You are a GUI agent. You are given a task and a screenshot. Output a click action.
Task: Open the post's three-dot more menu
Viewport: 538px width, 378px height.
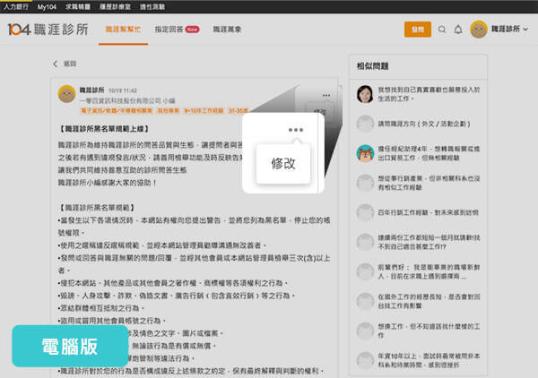click(326, 95)
